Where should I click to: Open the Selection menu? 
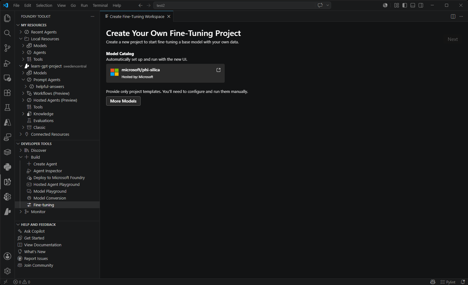[44, 5]
